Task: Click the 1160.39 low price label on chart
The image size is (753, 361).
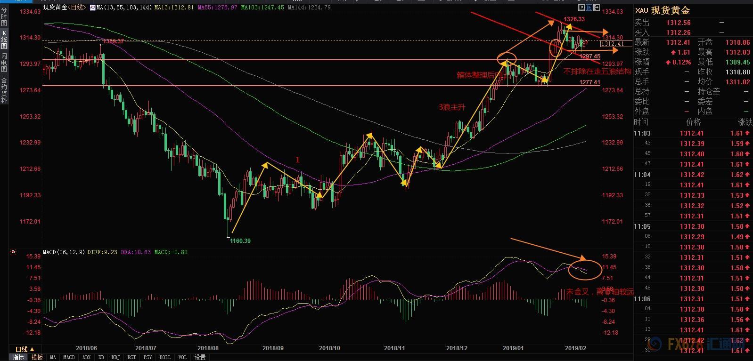Action: [x=240, y=241]
